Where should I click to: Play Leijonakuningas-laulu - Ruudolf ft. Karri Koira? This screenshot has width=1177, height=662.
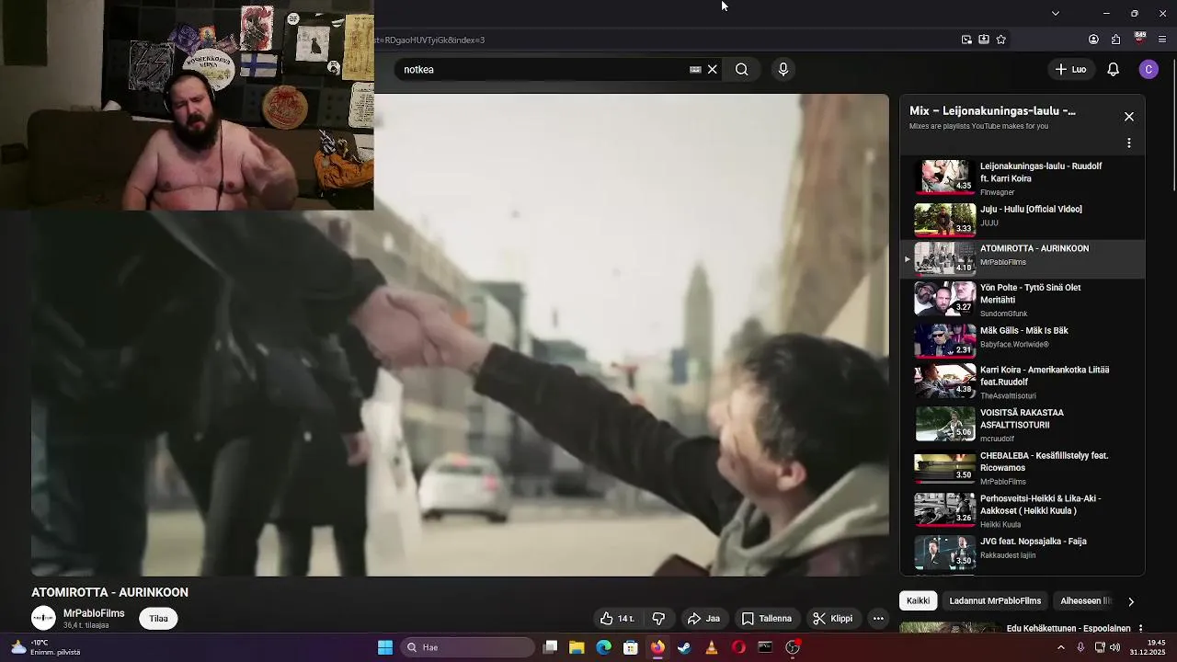point(1023,177)
